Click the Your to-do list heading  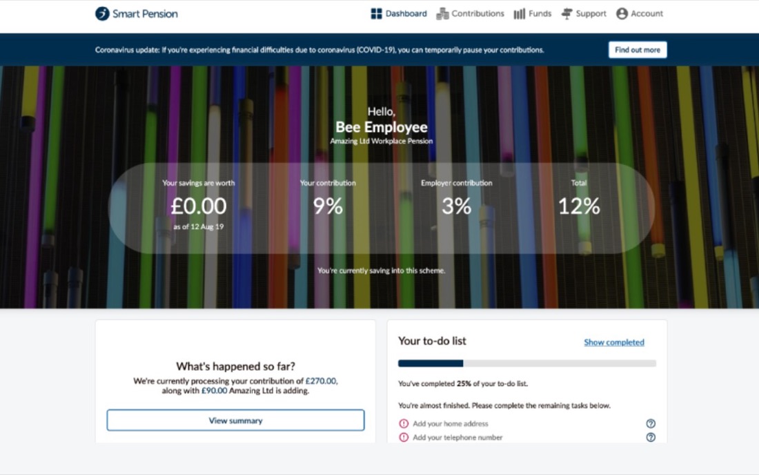432,341
